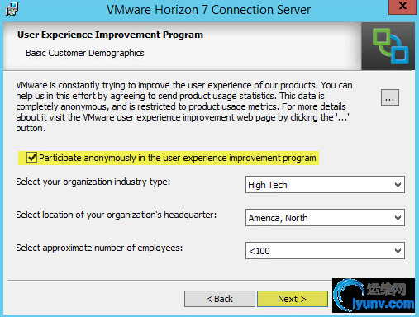Proceed with the Next button

coord(293,299)
